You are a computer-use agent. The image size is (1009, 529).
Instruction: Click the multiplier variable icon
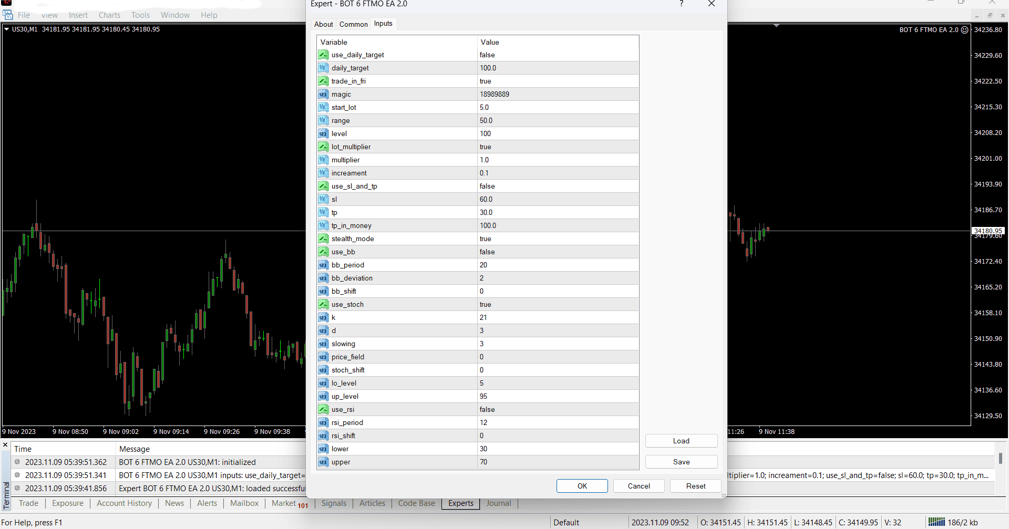coord(323,160)
